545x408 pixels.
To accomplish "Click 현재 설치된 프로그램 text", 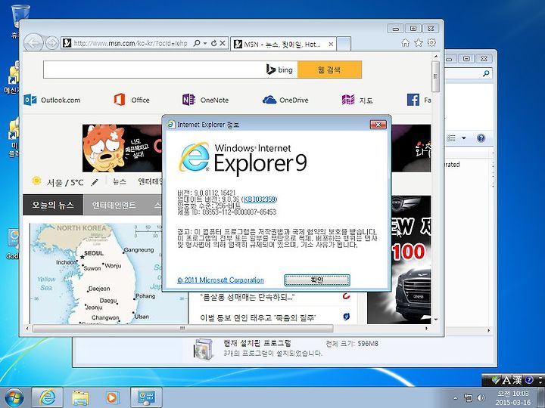I will click(x=257, y=343).
